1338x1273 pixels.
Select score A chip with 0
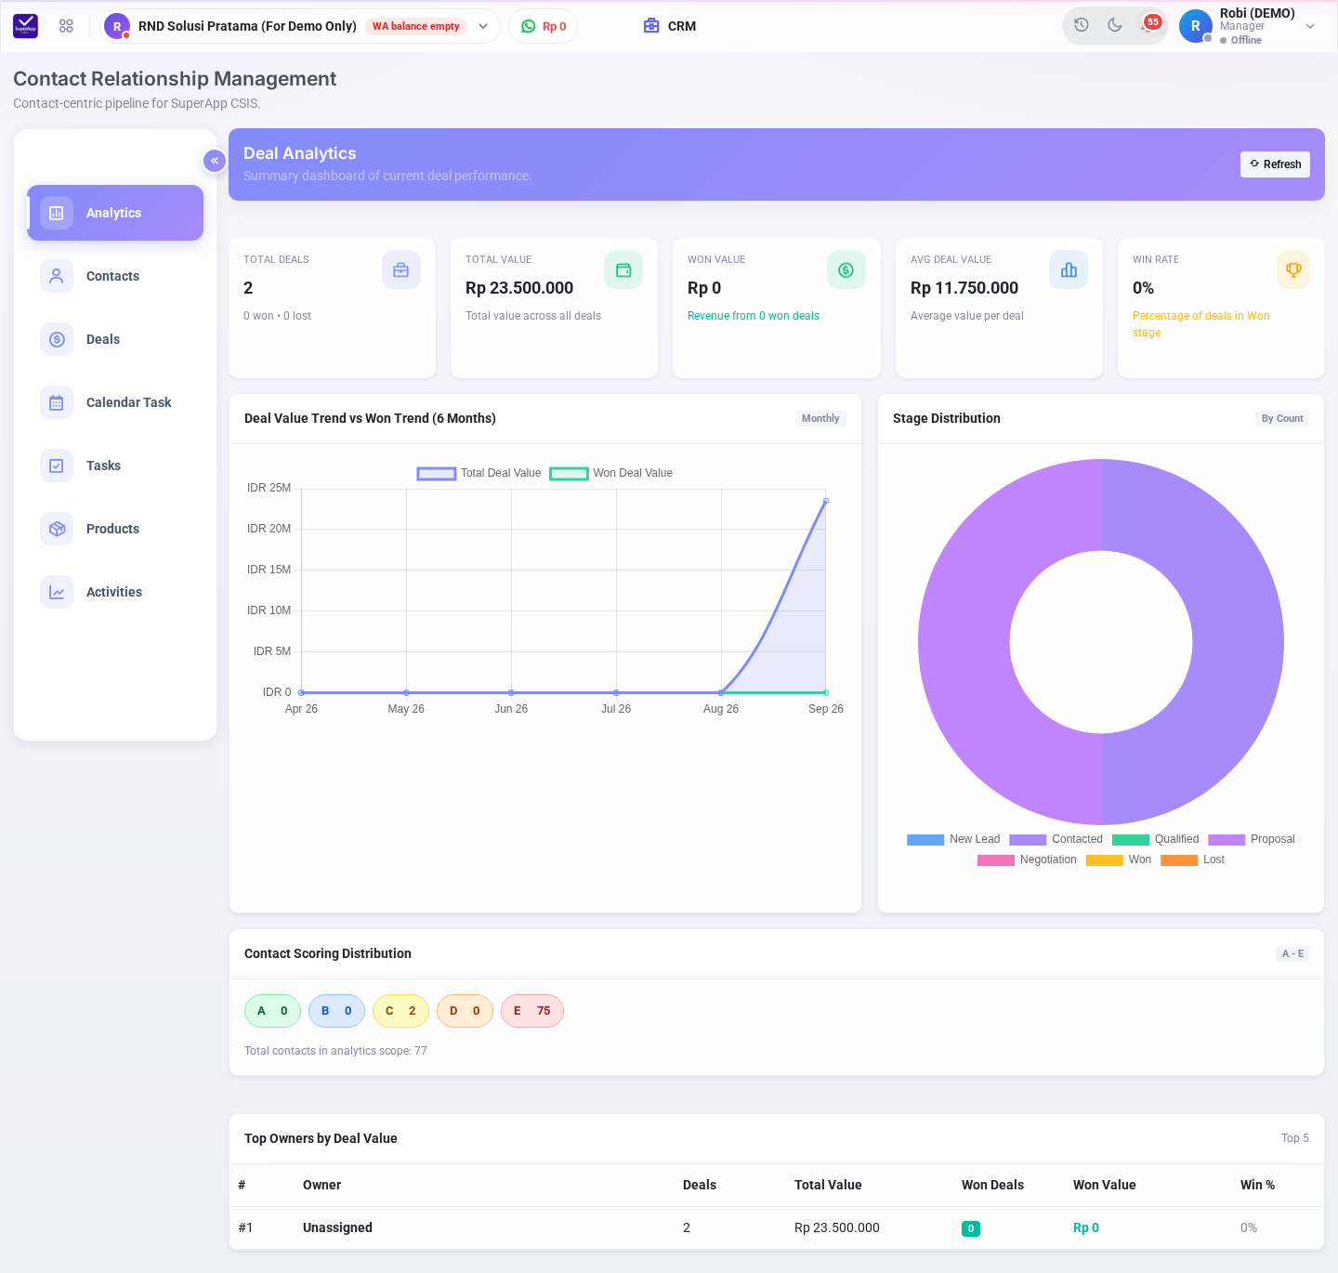272,1011
